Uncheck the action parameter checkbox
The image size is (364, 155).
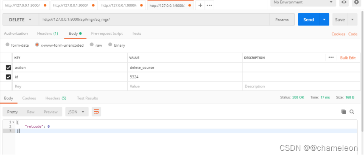point(8,68)
